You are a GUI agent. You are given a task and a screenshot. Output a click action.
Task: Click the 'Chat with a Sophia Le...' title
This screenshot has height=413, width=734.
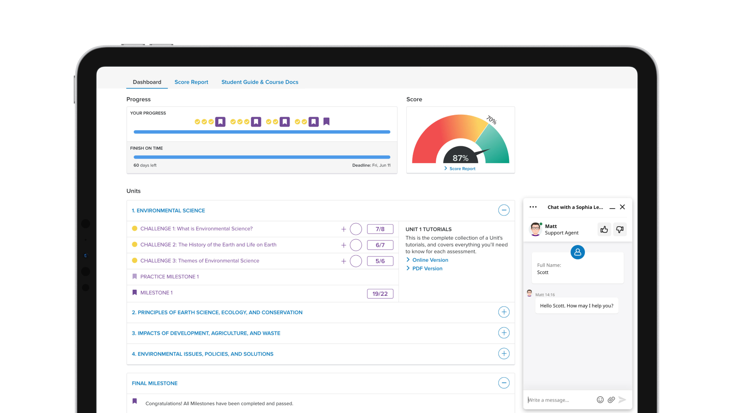tap(575, 207)
